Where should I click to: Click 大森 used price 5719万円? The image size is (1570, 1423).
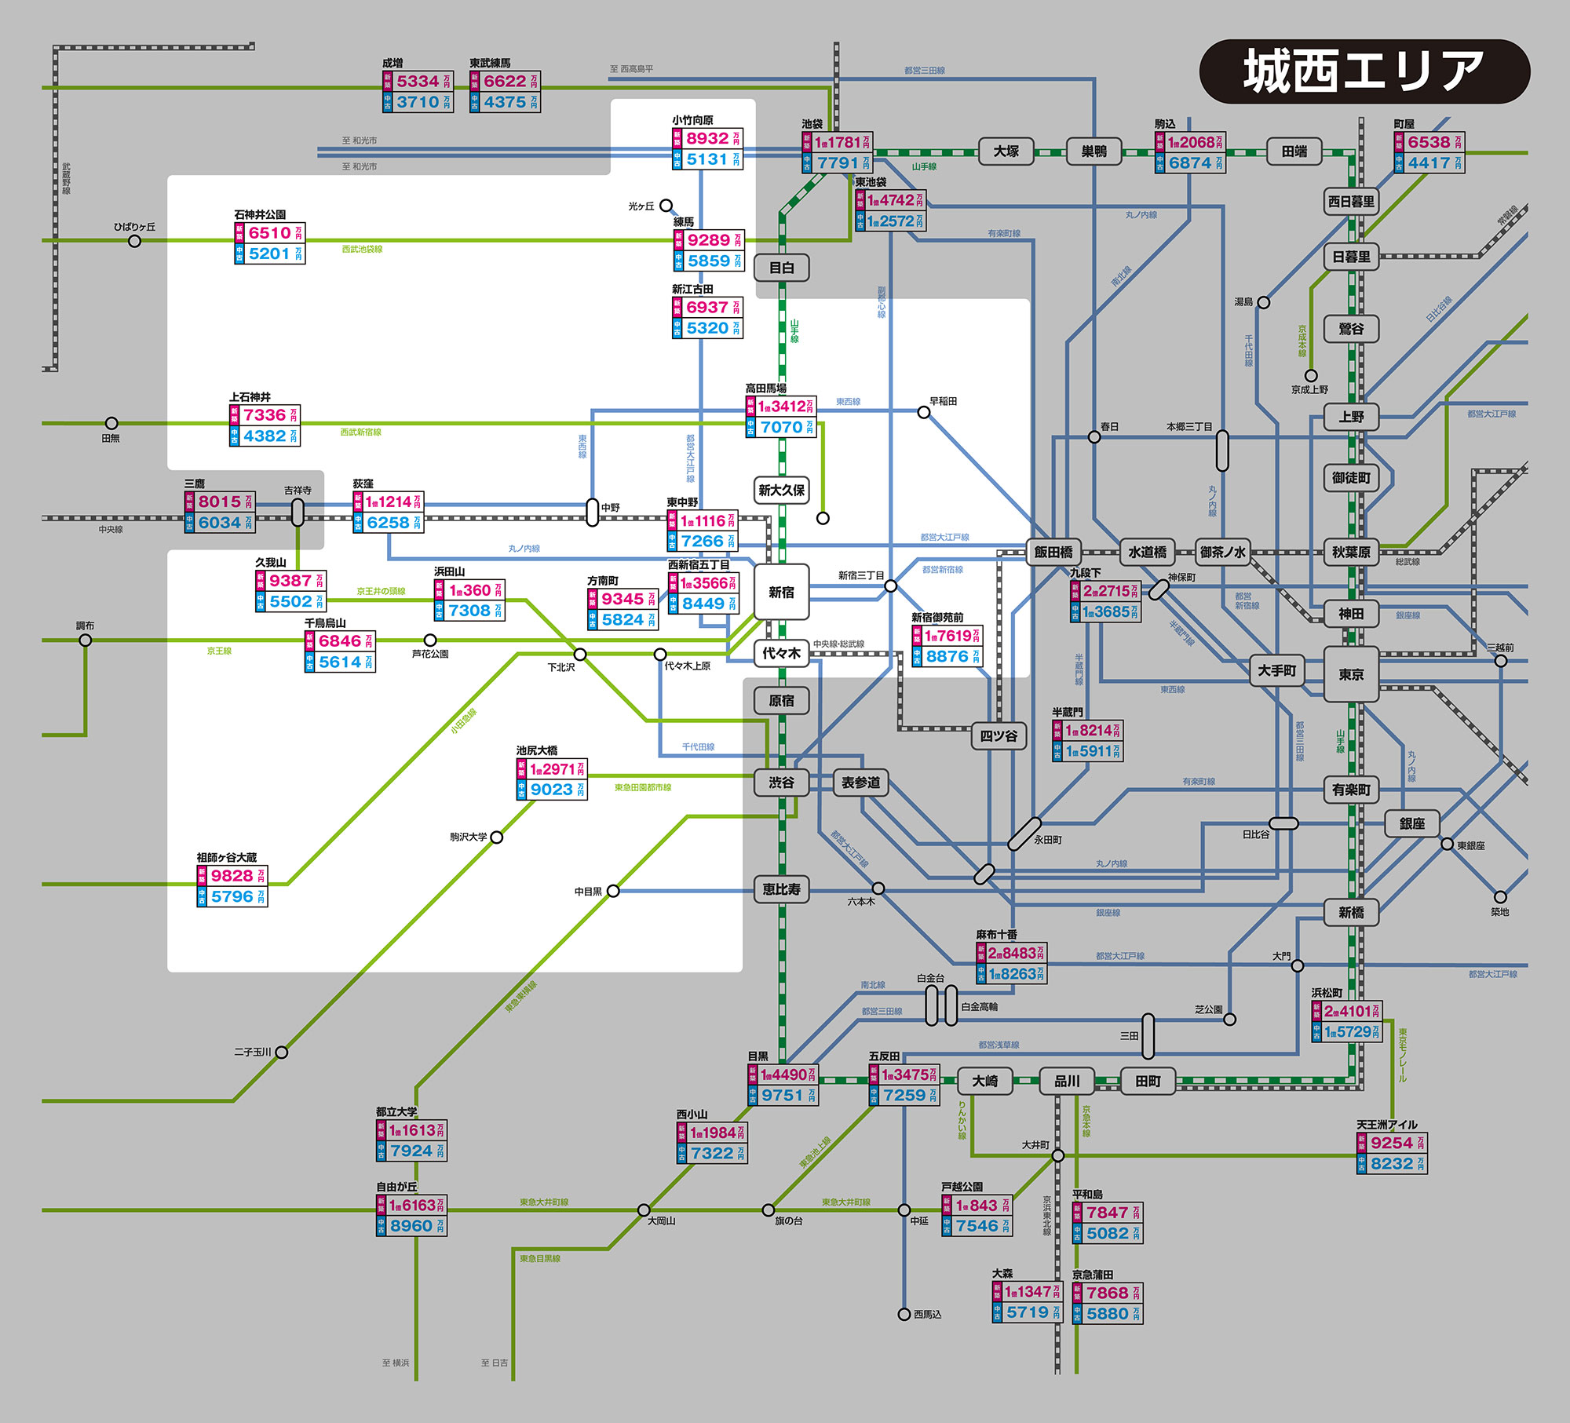tap(1028, 1312)
